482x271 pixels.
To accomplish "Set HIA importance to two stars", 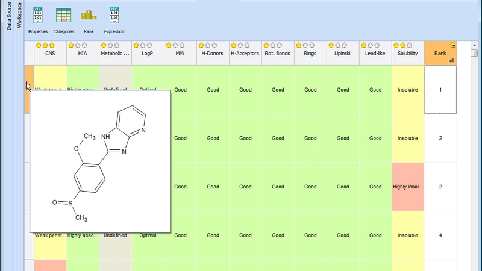I will point(78,46).
